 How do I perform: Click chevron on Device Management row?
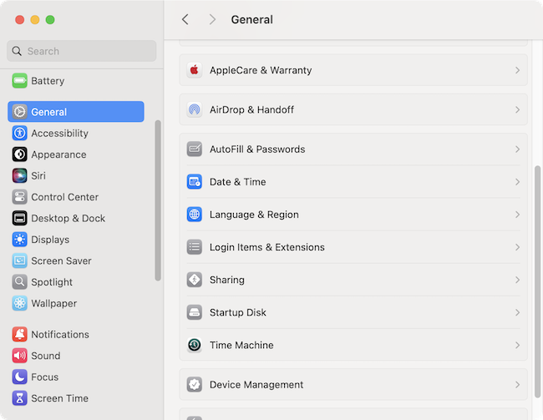[x=517, y=385]
